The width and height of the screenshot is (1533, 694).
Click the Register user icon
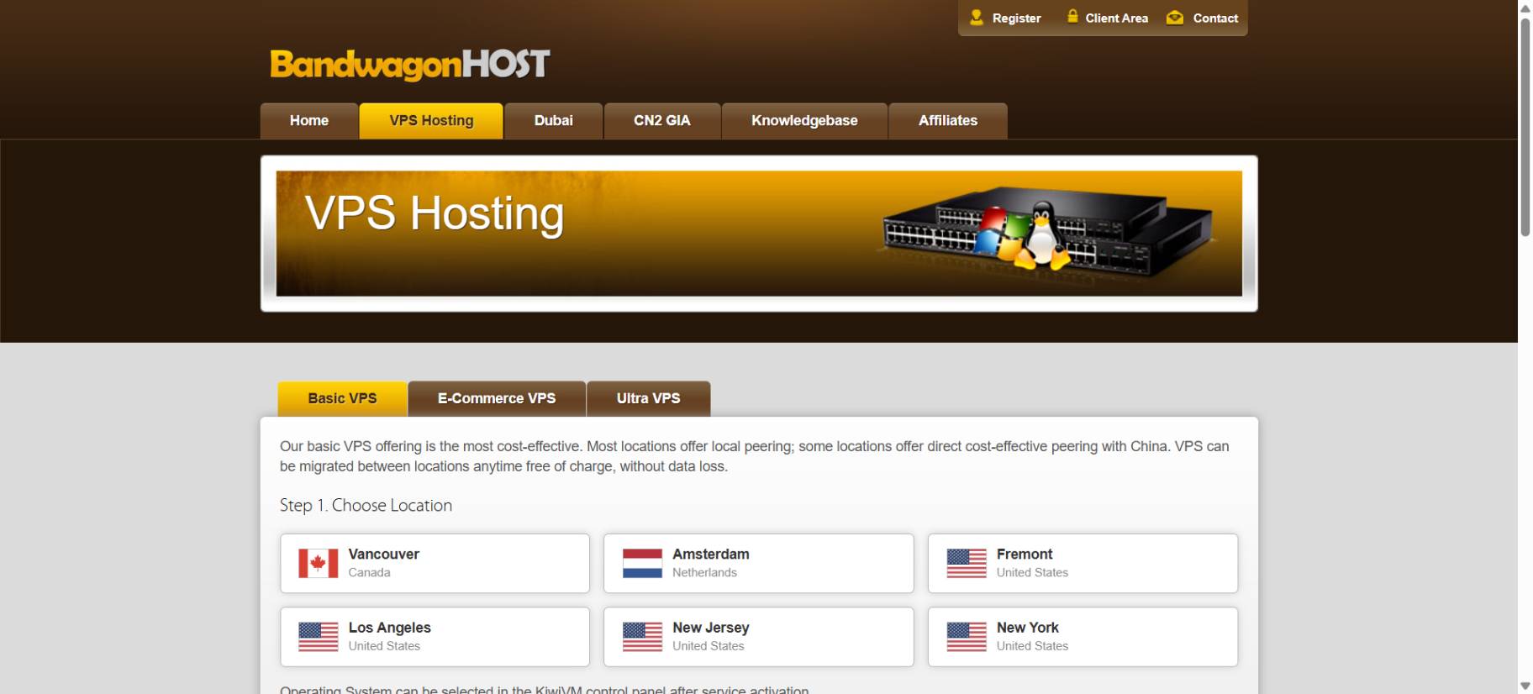(976, 17)
